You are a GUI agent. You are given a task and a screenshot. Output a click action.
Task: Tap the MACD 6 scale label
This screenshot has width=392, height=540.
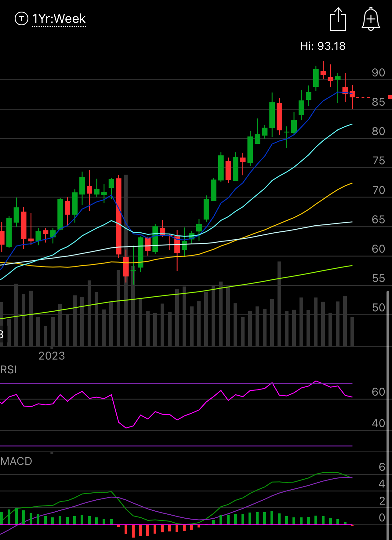click(382, 467)
